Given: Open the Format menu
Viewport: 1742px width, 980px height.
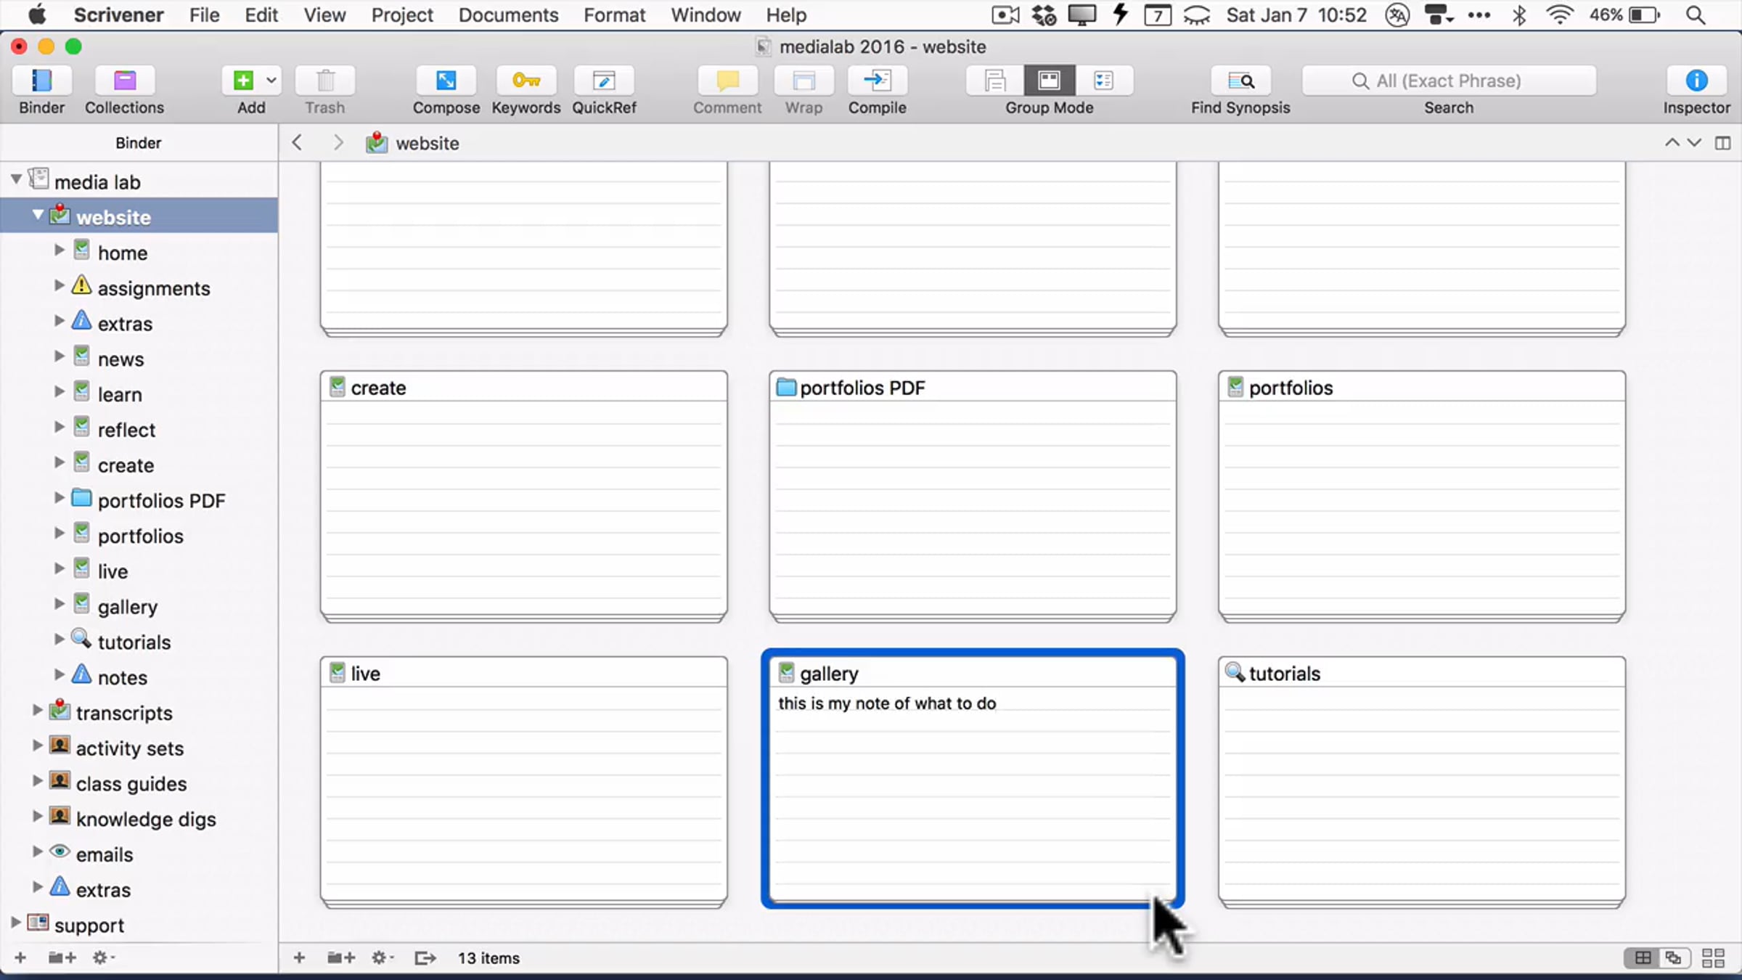Looking at the screenshot, I should (614, 15).
